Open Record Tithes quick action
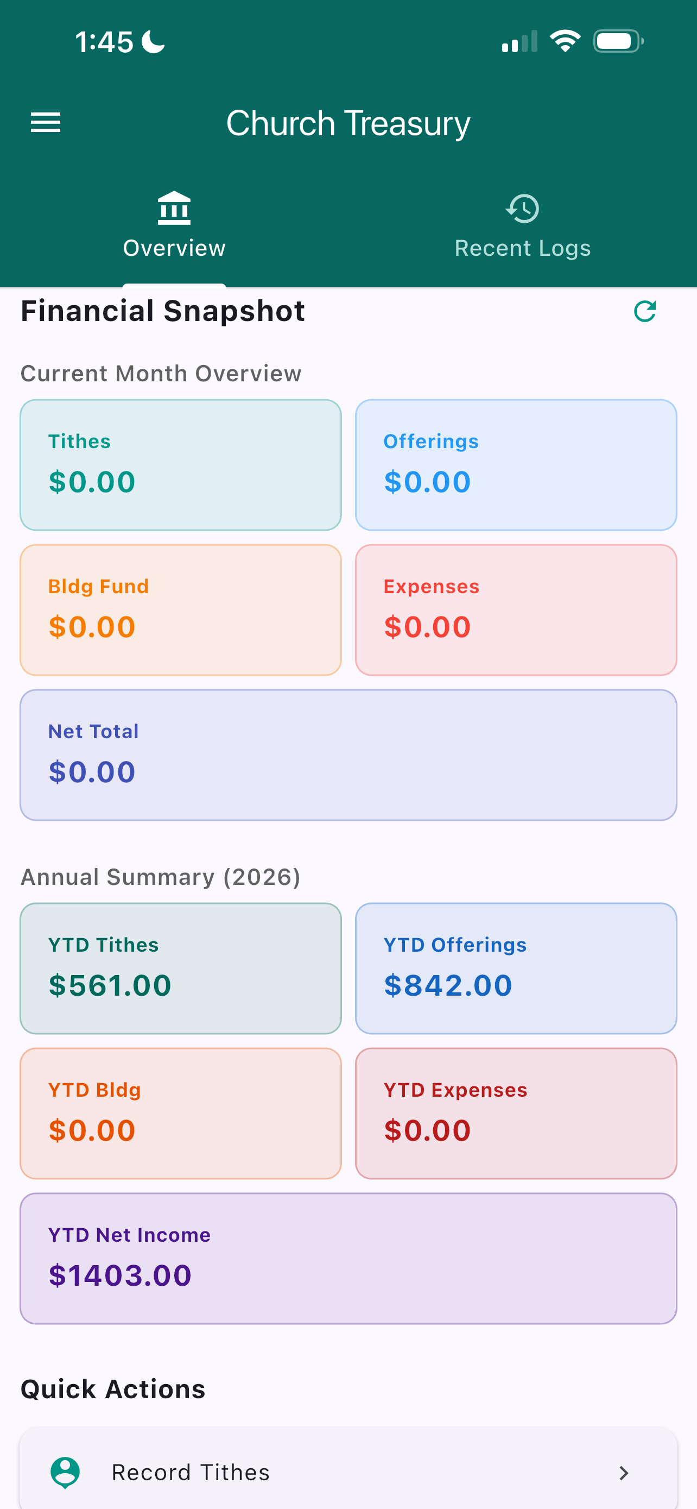697x1509 pixels. tap(191, 1472)
